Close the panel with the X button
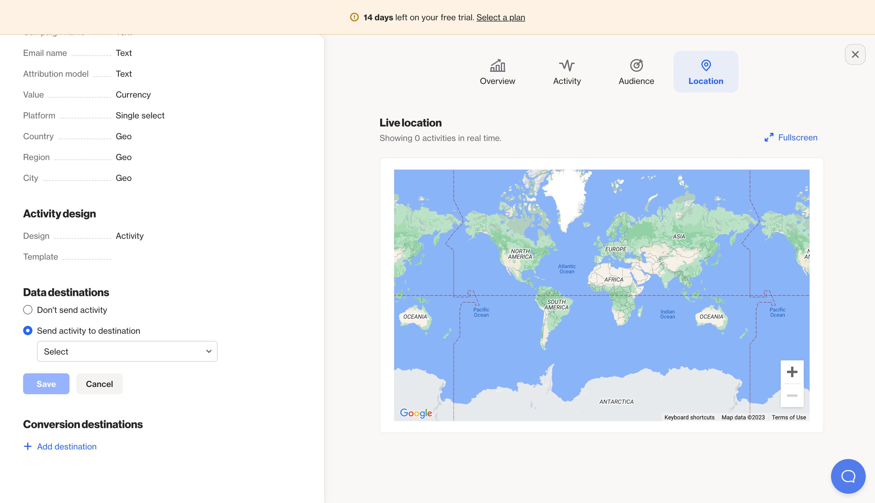The width and height of the screenshot is (875, 503). point(855,54)
